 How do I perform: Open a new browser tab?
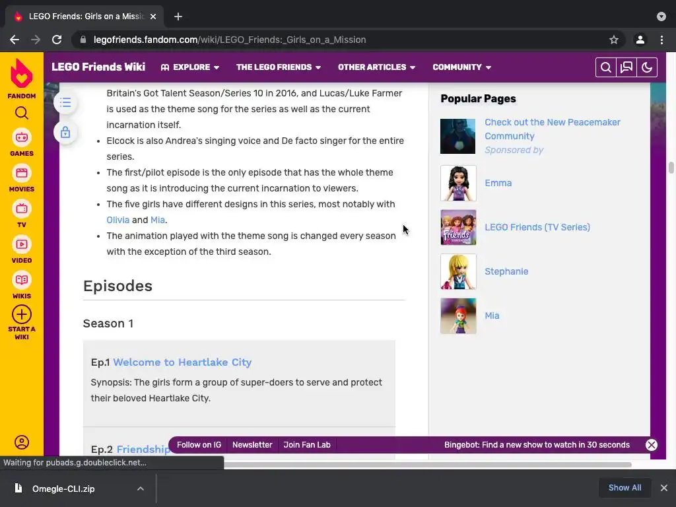178,17
